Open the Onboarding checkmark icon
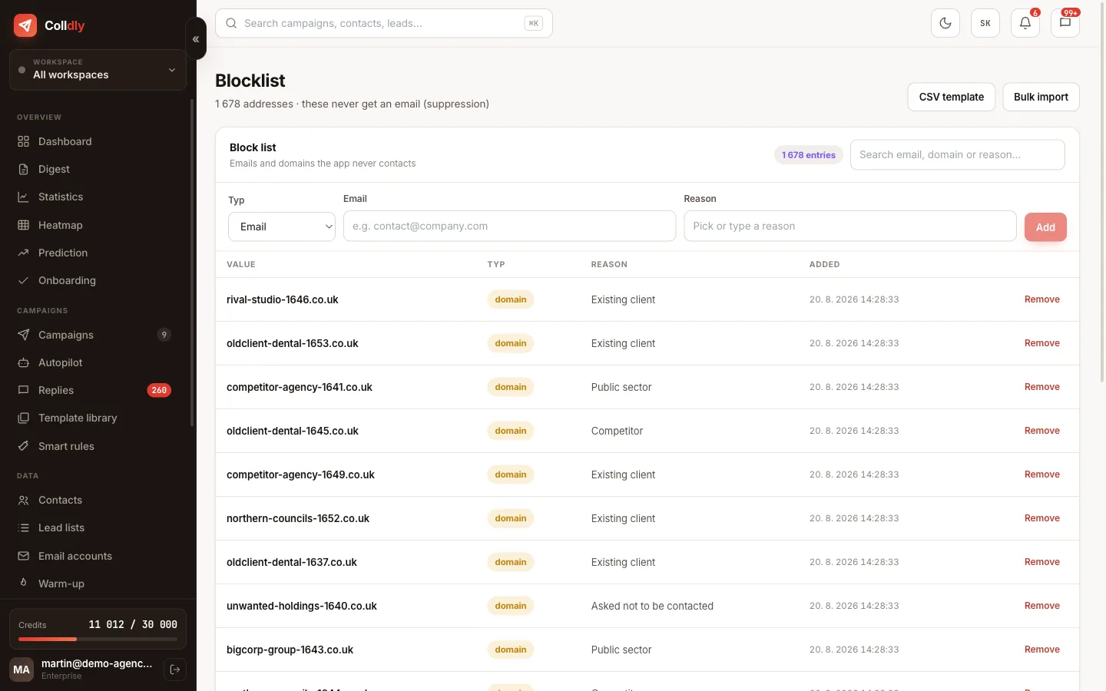This screenshot has width=1106, height=691. [x=23, y=280]
